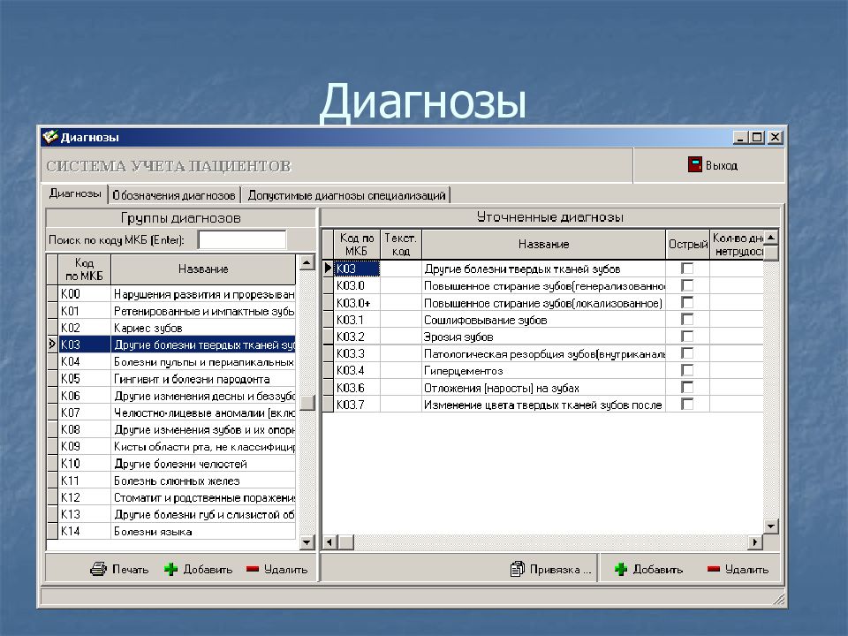Select group row K07 Челюстно-лицевые аномалии
The width and height of the screenshot is (848, 636).
coord(177,413)
